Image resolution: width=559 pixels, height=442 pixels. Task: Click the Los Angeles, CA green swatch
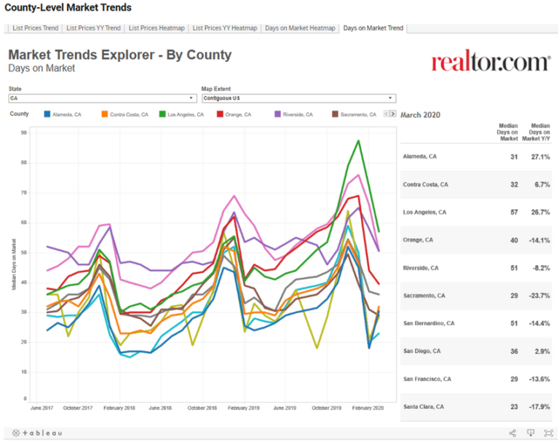pos(162,114)
